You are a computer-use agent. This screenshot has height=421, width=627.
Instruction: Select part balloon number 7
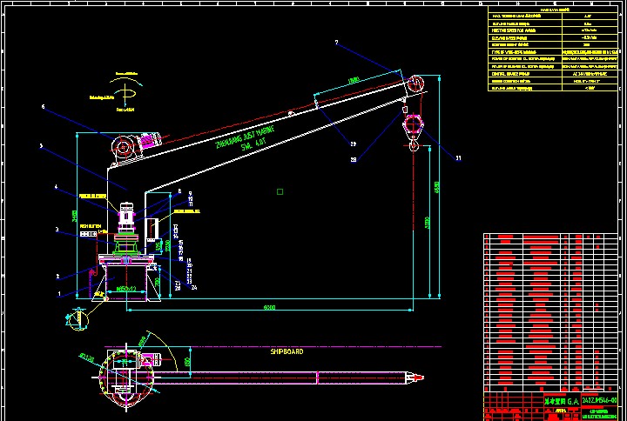coord(336,42)
